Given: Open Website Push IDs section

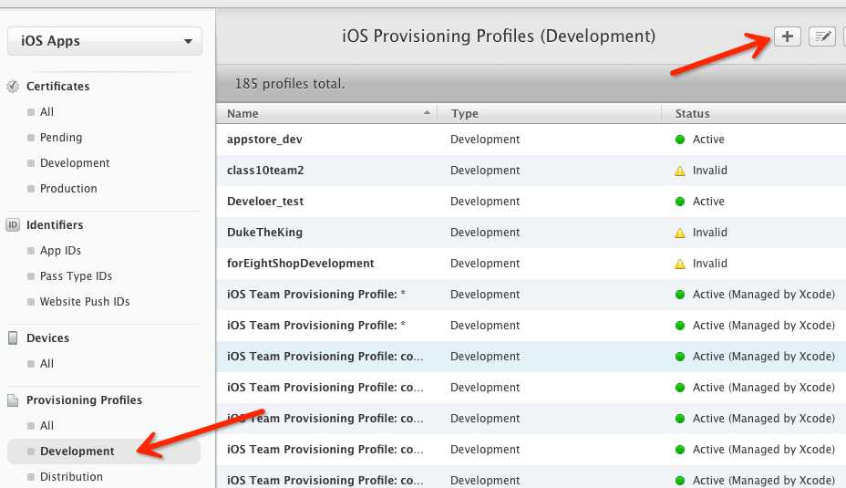Looking at the screenshot, I should point(85,302).
